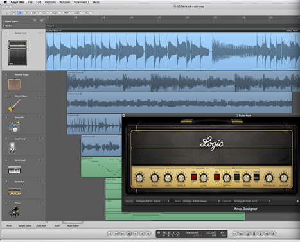Screen dimensions: 300x242
Task: Click the Master knob on amp
Action: click(x=284, y=178)
